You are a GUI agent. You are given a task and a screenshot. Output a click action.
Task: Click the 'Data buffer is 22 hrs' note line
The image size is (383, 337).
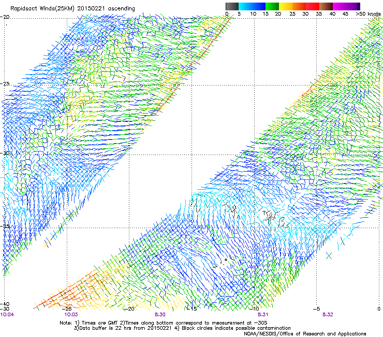coord(182,328)
